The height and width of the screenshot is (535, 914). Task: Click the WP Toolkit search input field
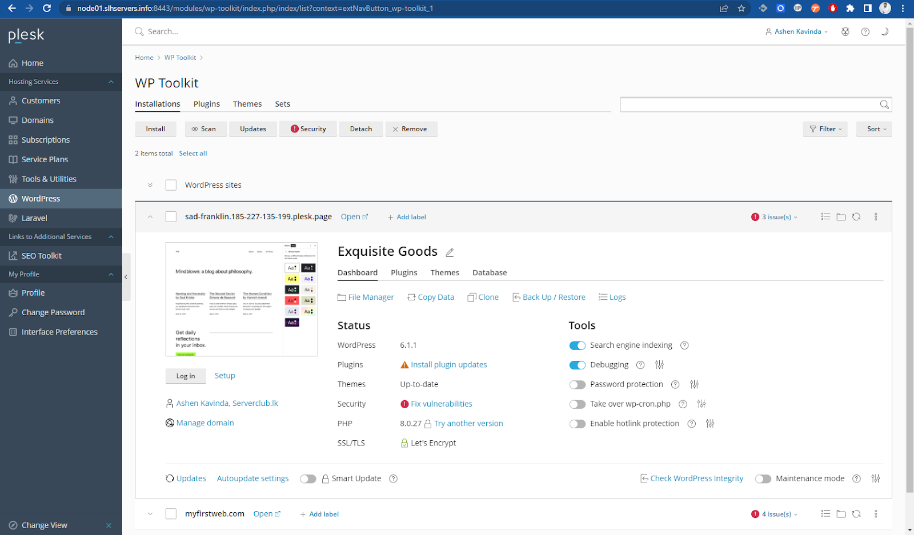click(x=749, y=104)
